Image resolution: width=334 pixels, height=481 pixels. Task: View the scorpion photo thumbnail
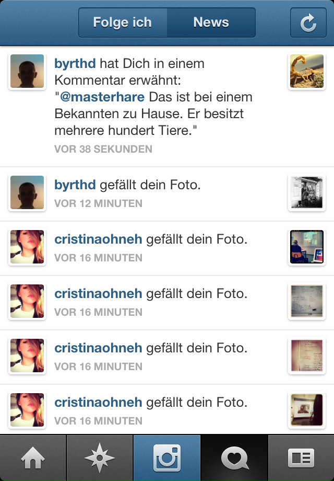point(307,71)
